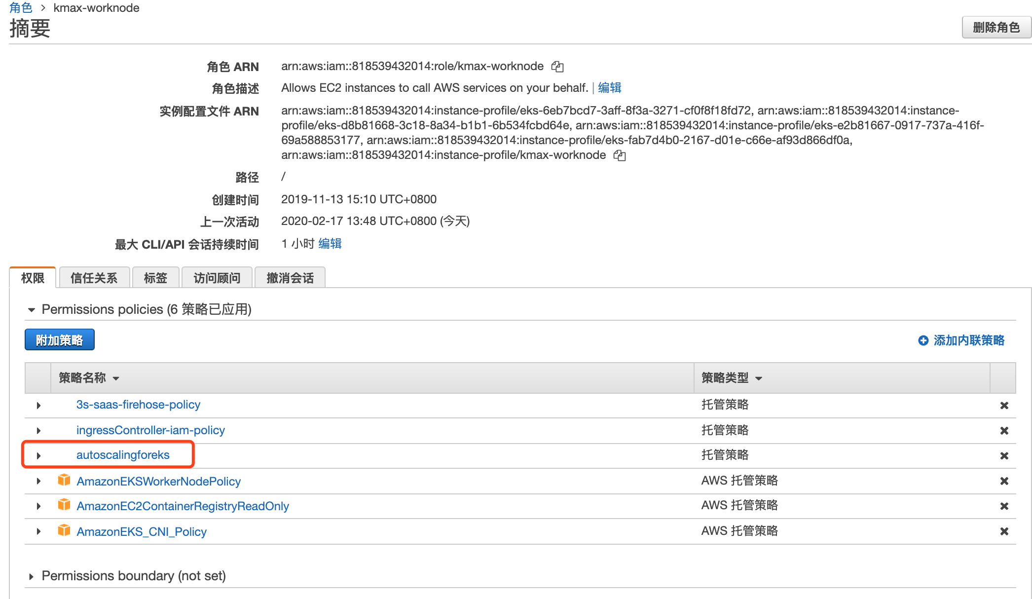Open the autoscalingforeks policy link
Screen dimensions: 1032x599
pyautogui.click(x=123, y=455)
